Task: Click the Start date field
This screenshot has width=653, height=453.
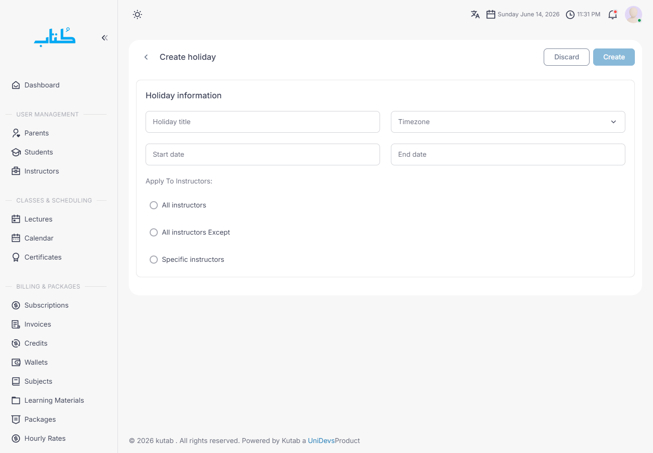Action: tap(263, 154)
